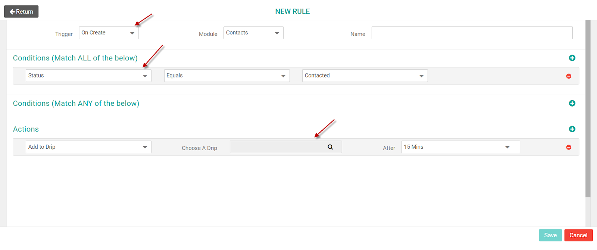Save the new rule
Screen dimensions: 597x250
pos(550,235)
